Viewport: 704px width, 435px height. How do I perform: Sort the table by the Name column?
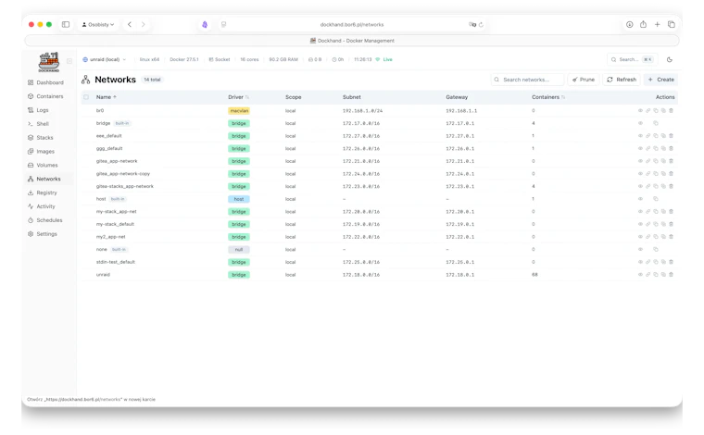[x=106, y=97]
